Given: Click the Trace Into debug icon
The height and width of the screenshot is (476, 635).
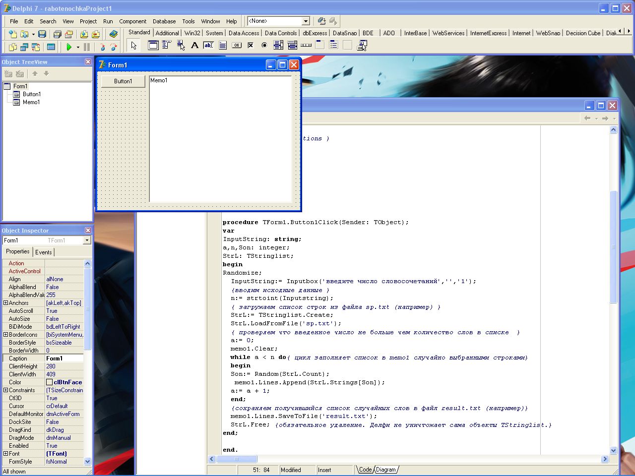Looking at the screenshot, I should pos(102,47).
